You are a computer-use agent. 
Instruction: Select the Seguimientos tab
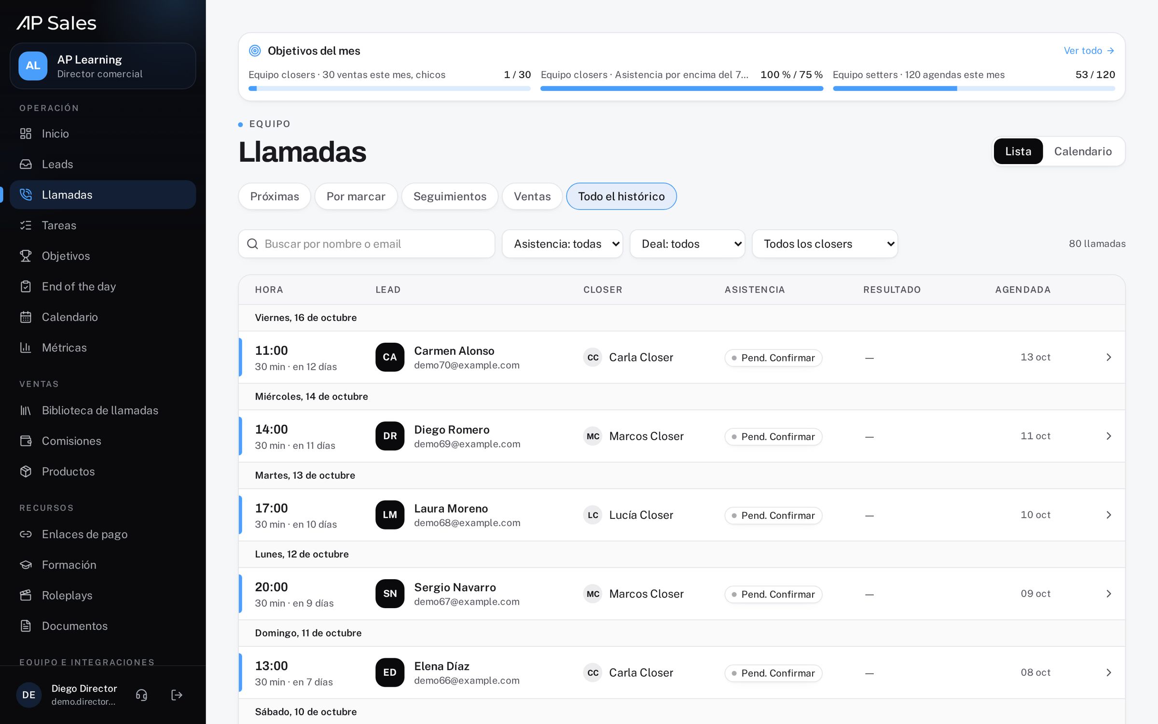[x=450, y=196]
